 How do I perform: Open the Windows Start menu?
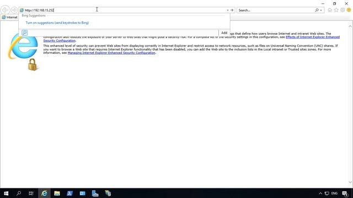pos(6,193)
